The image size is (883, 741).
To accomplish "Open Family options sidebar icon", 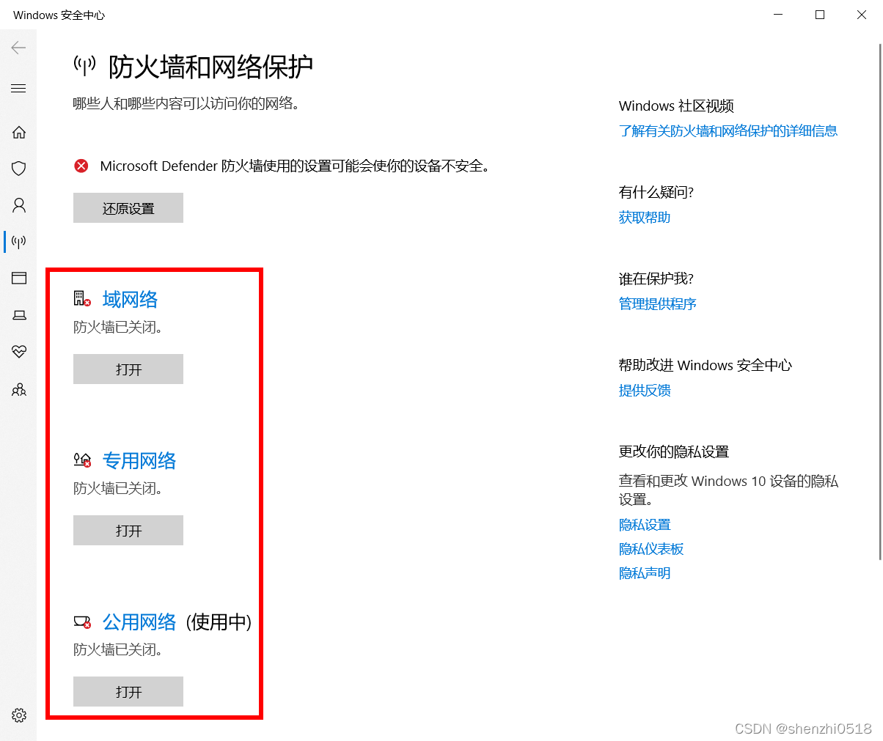I will 19,389.
